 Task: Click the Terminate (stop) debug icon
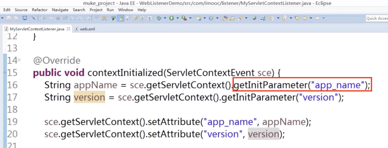click(x=58, y=18)
